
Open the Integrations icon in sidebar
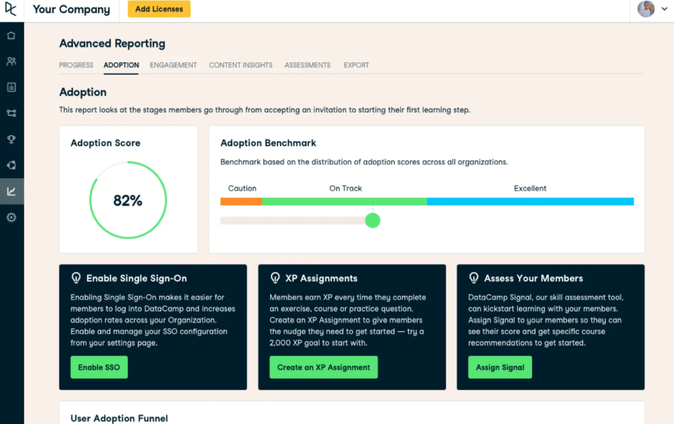click(12, 165)
